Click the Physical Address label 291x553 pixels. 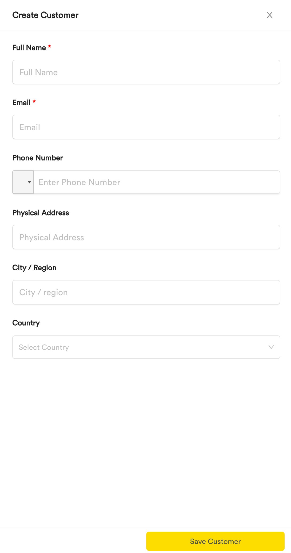point(41,213)
